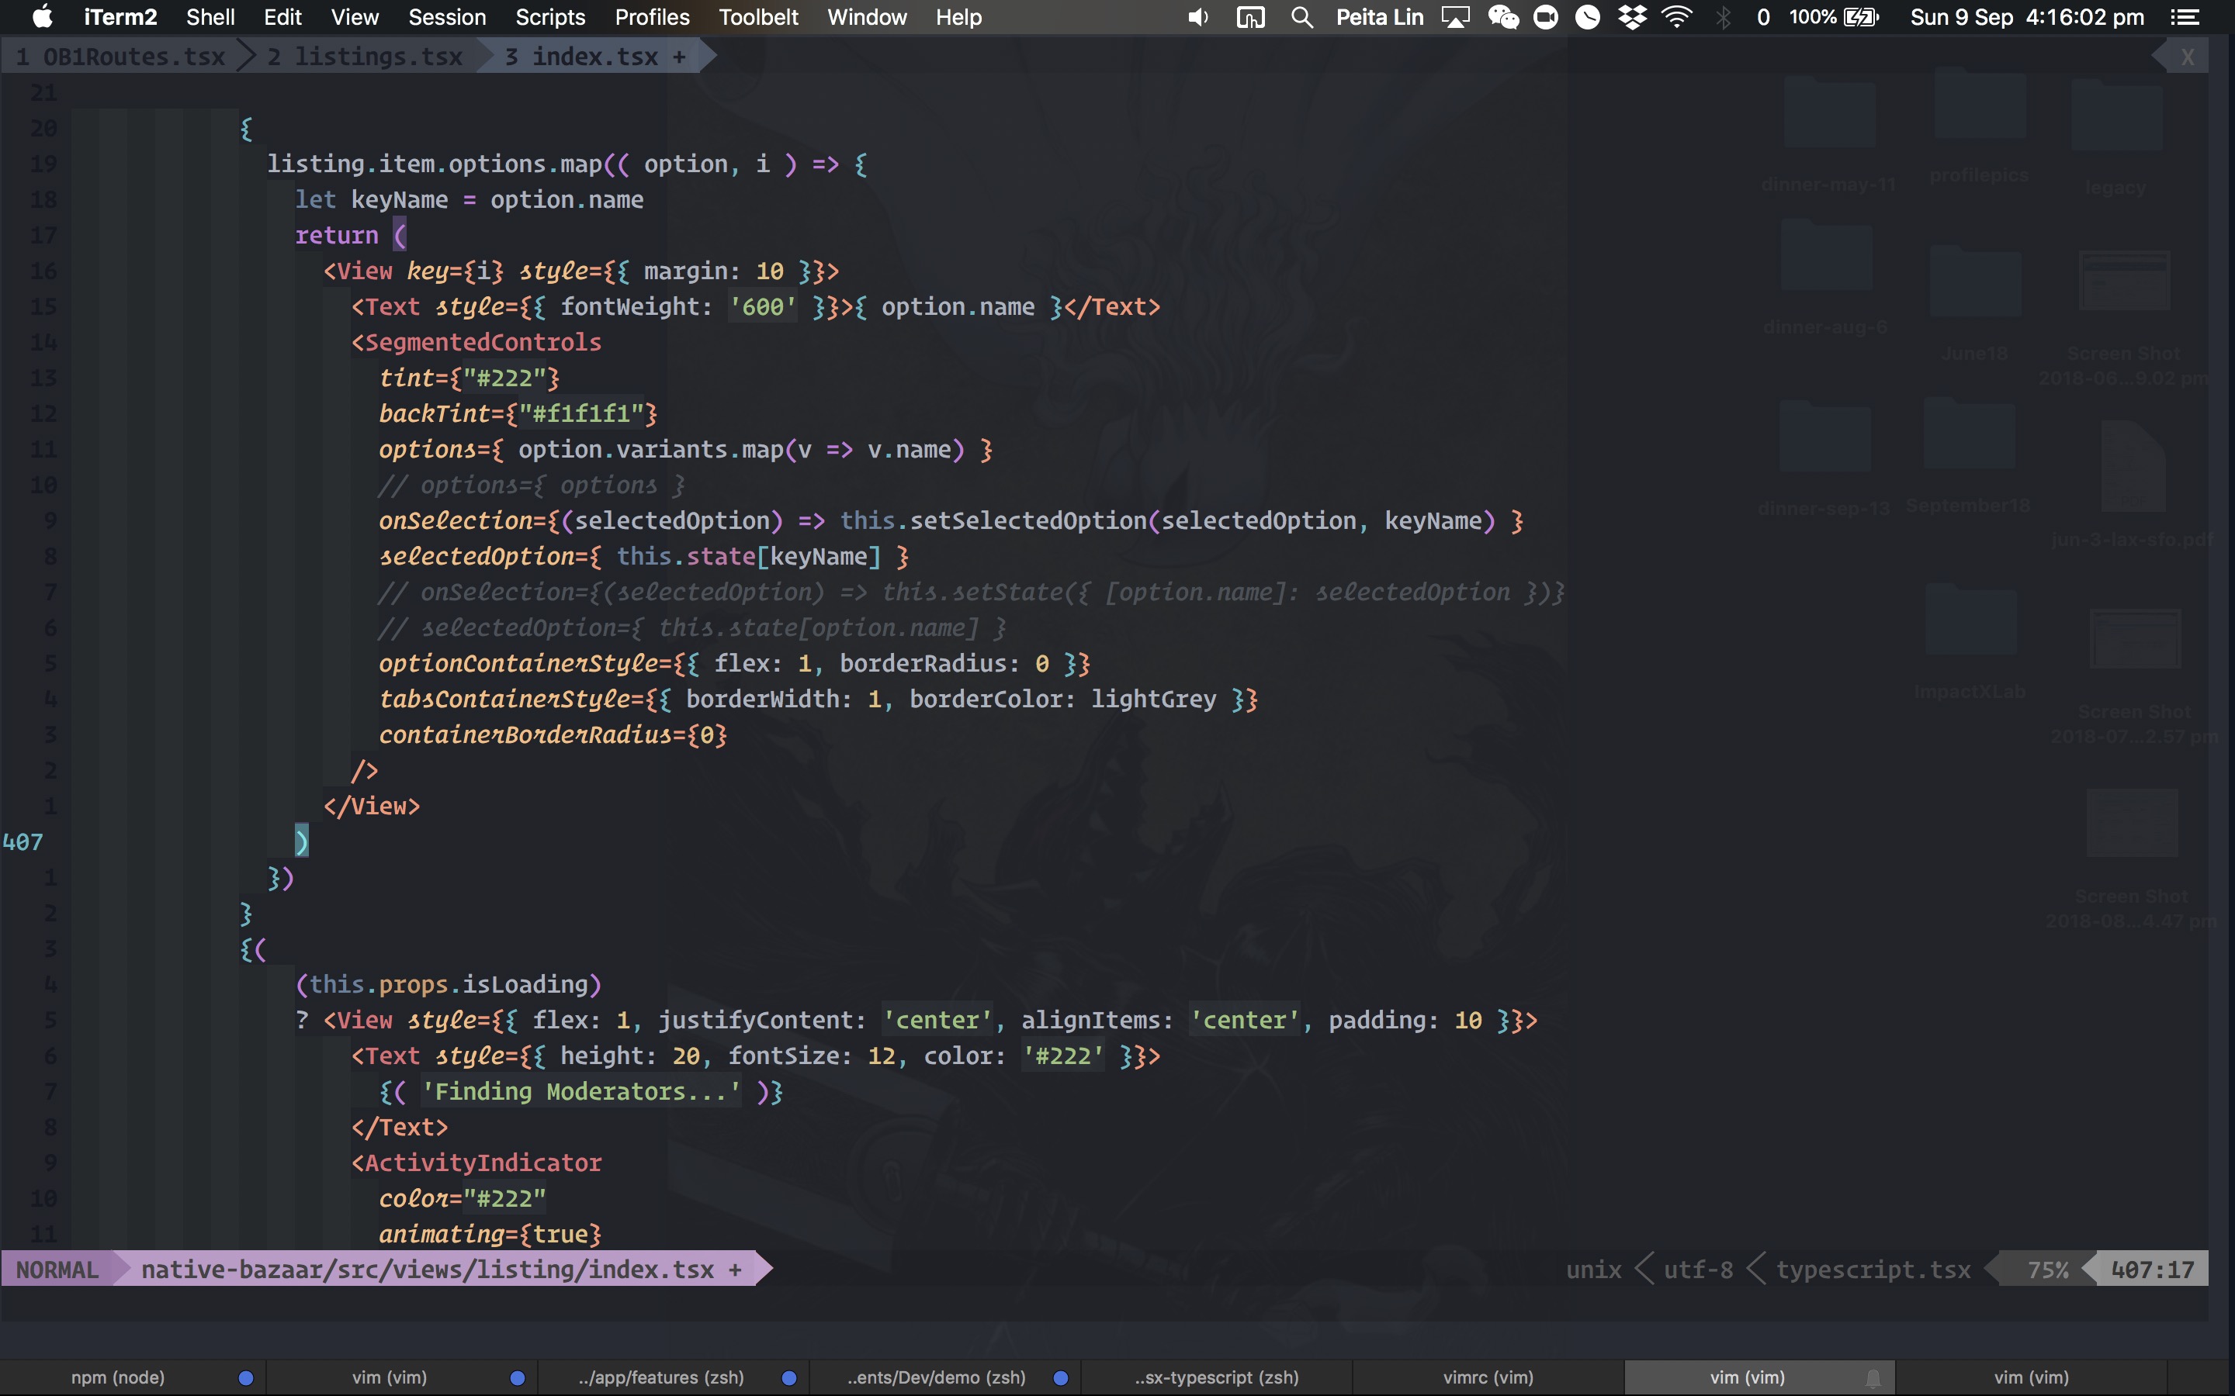The width and height of the screenshot is (2235, 1396).
Task: Open the AirPlay display menu icon
Action: coord(1456,18)
